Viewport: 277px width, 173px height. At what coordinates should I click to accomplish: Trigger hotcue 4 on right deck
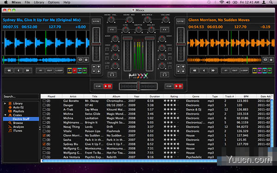pos(270,71)
